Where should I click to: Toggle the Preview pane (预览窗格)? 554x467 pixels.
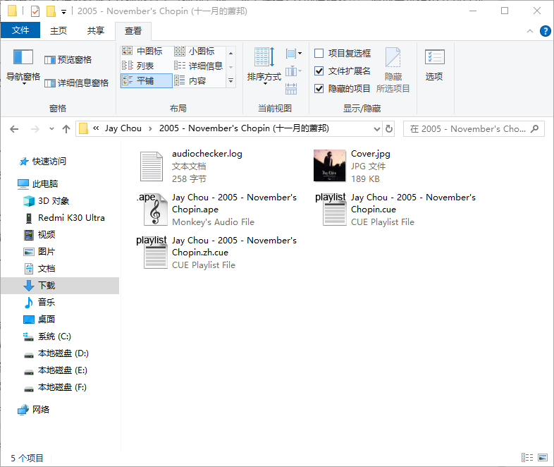68,60
